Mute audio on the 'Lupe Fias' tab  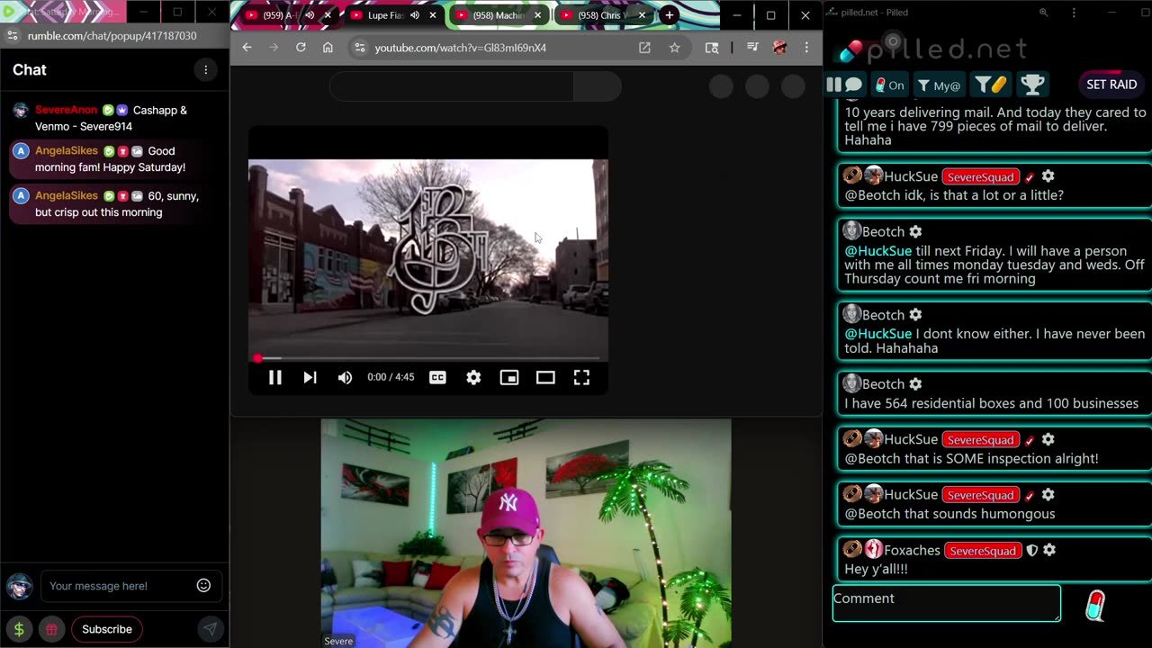pos(415,15)
